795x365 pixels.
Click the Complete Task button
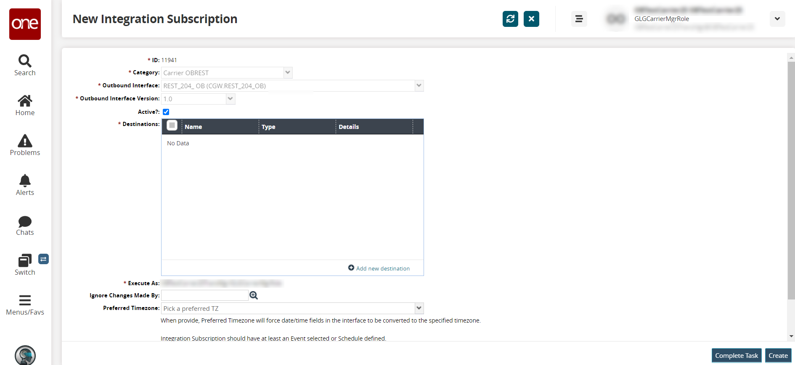[737, 355]
